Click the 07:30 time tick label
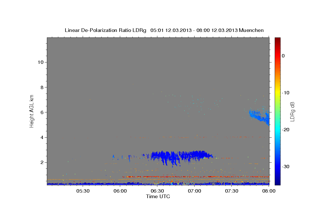 [232, 191]
